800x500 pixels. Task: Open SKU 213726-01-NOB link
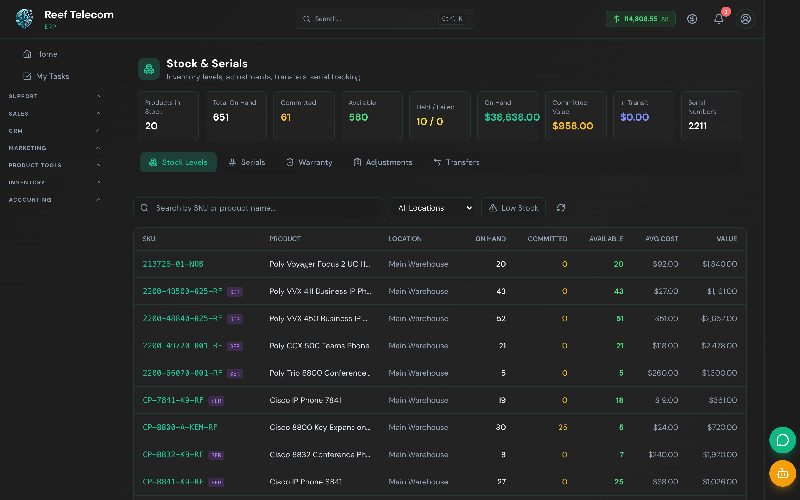pyautogui.click(x=173, y=264)
